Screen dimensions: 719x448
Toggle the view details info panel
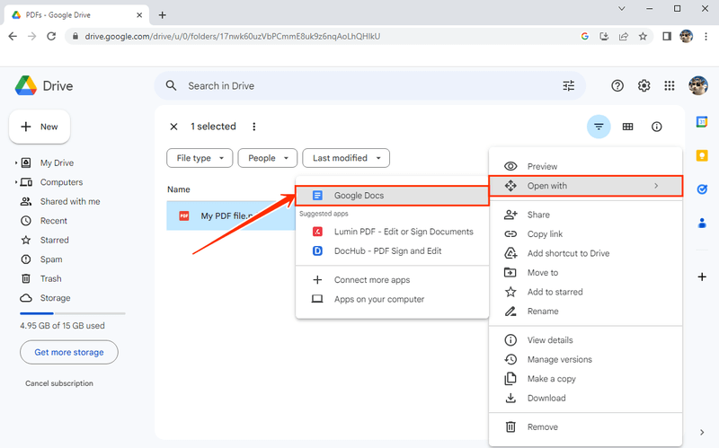click(x=657, y=127)
